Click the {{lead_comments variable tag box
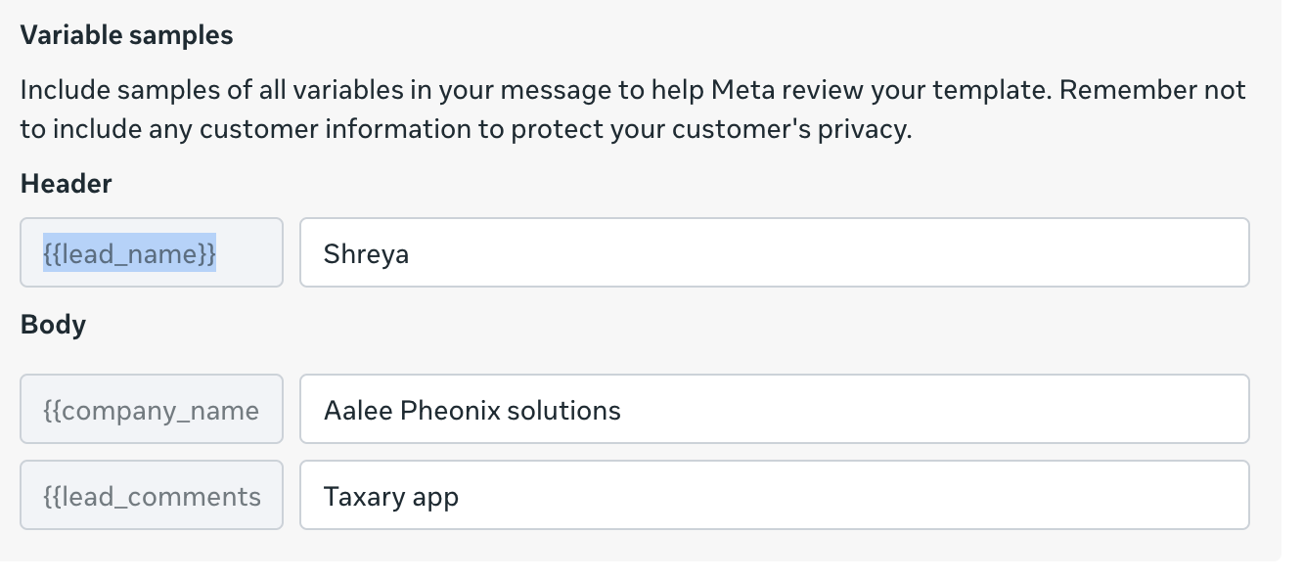 click(152, 496)
